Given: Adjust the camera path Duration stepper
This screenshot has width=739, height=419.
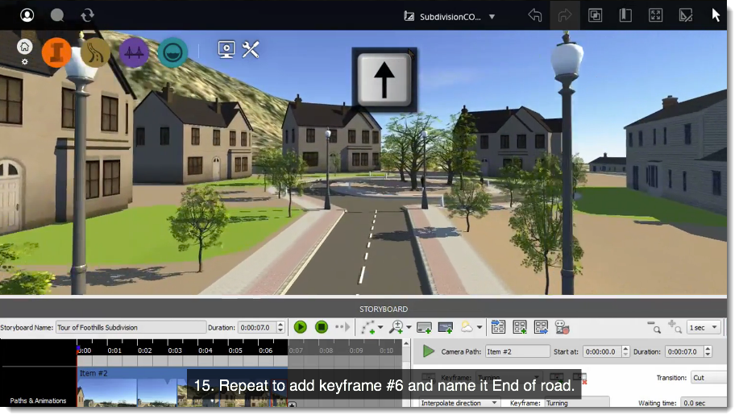Looking at the screenshot, I should 708,351.
